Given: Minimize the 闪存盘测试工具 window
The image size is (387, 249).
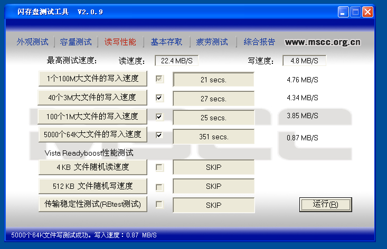Looking at the screenshot, I should coord(343,12).
